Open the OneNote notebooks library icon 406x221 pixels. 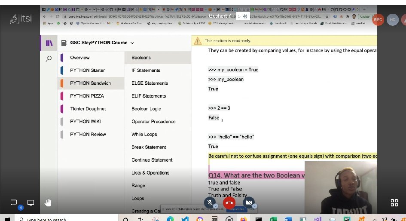(49, 43)
